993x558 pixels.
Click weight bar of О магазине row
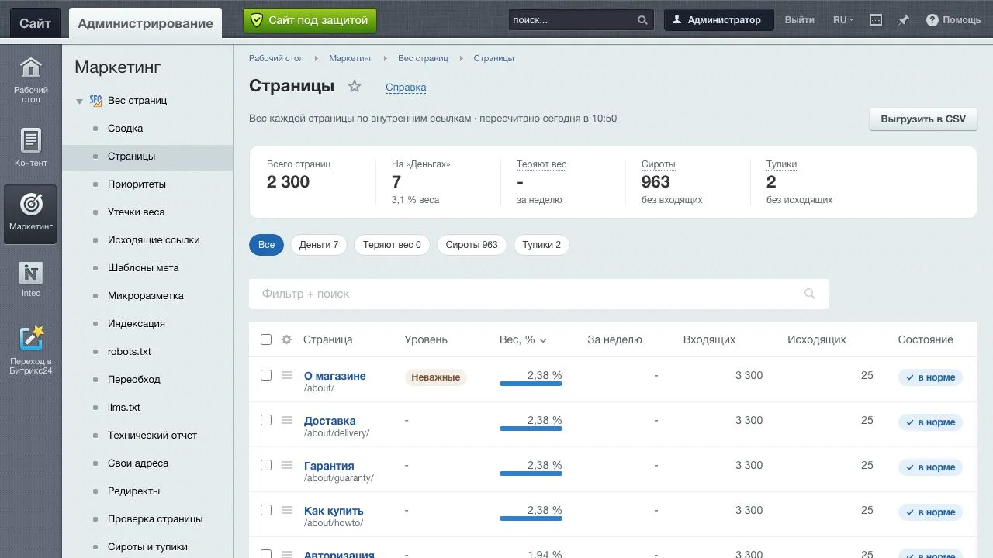pyautogui.click(x=531, y=384)
